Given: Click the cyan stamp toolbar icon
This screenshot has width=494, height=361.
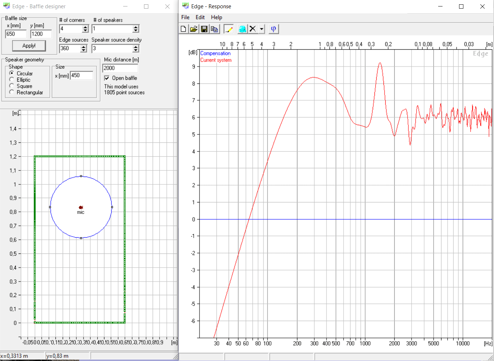Looking at the screenshot, I should point(243,29).
